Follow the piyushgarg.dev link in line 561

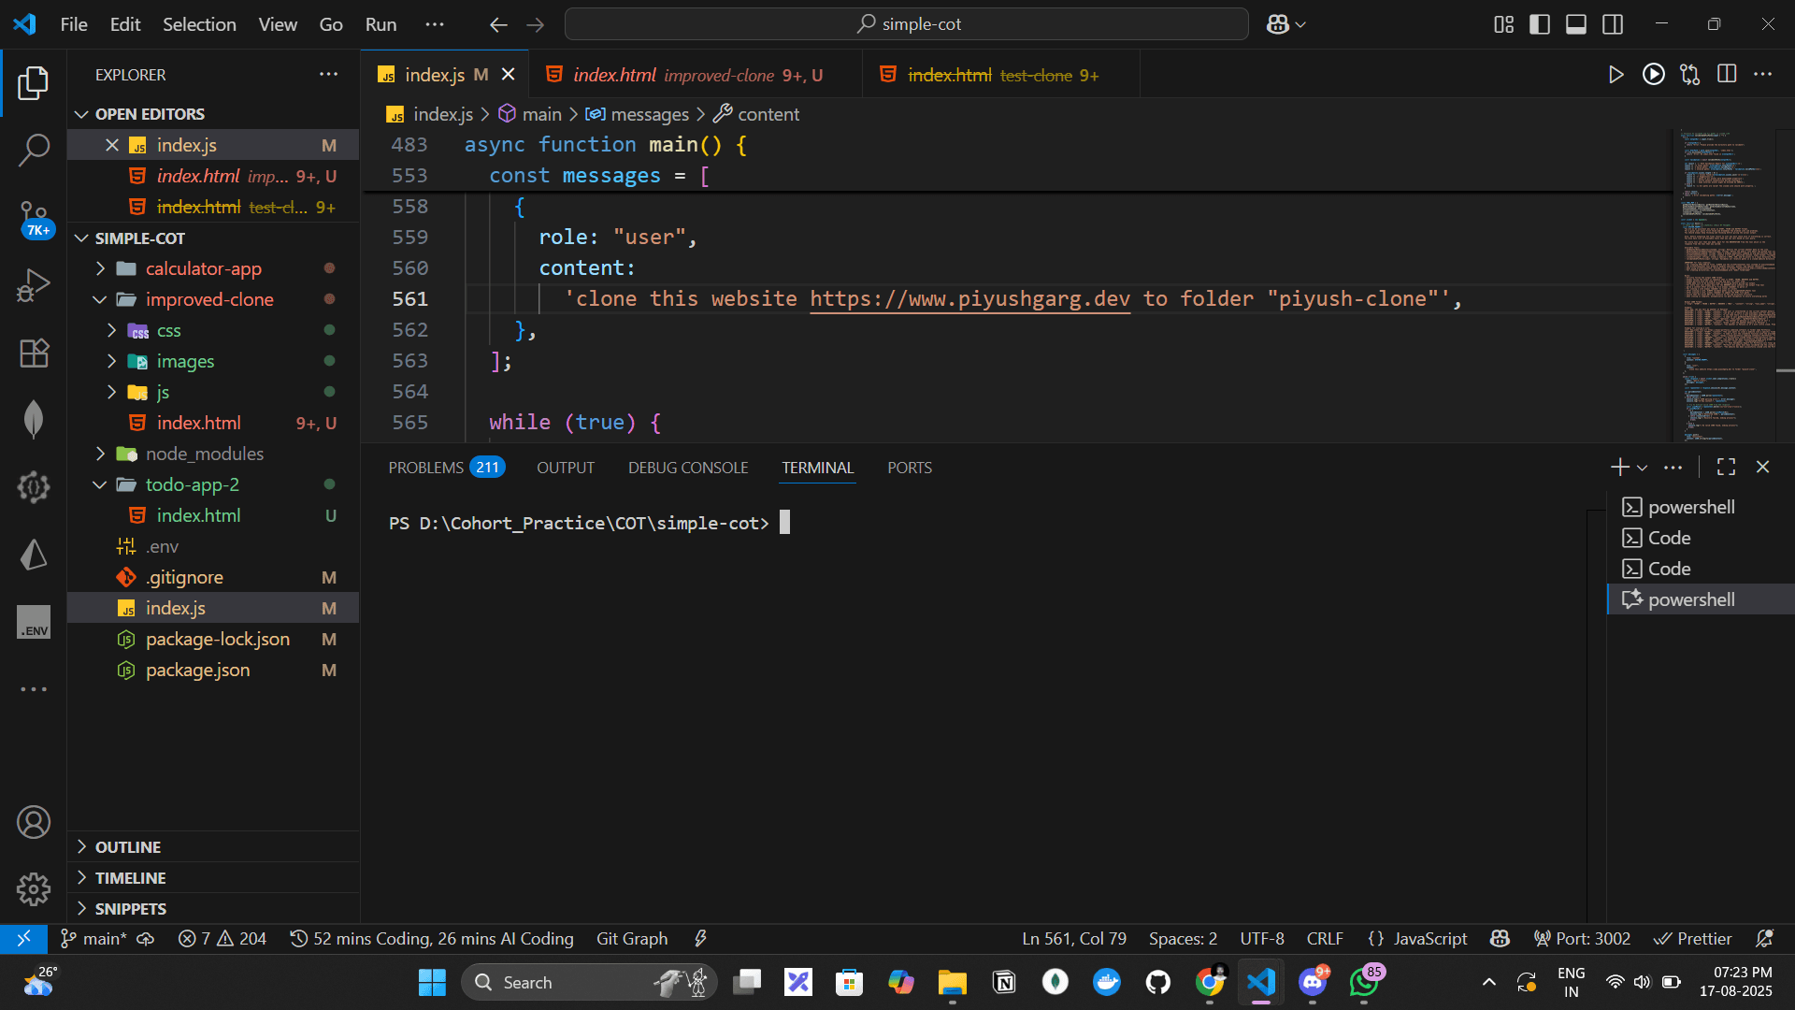coord(969,298)
